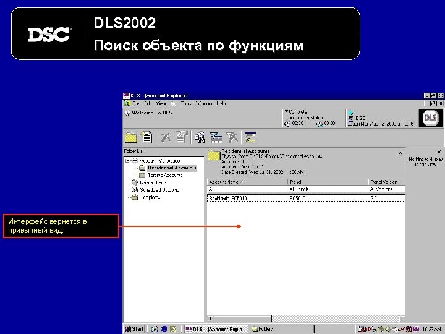Click the document icon left of File menu
Image resolution: width=445 pixels, height=334 pixels.
(x=127, y=103)
